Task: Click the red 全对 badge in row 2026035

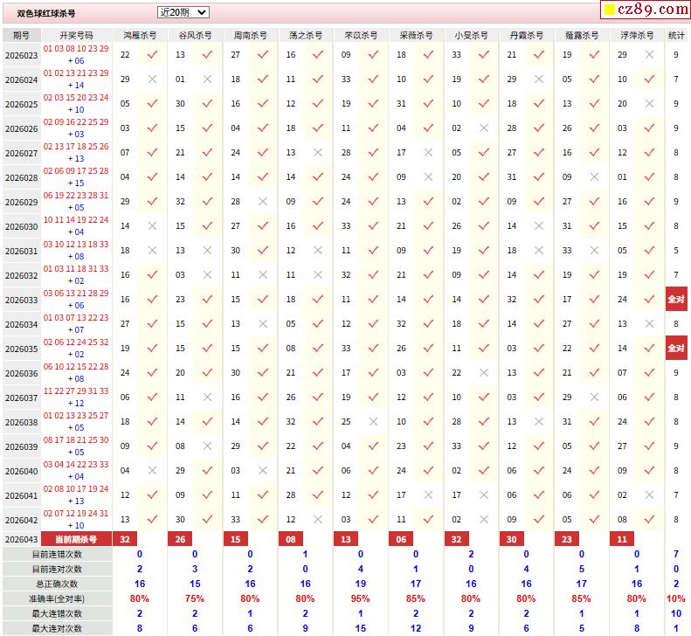Action: pos(676,348)
